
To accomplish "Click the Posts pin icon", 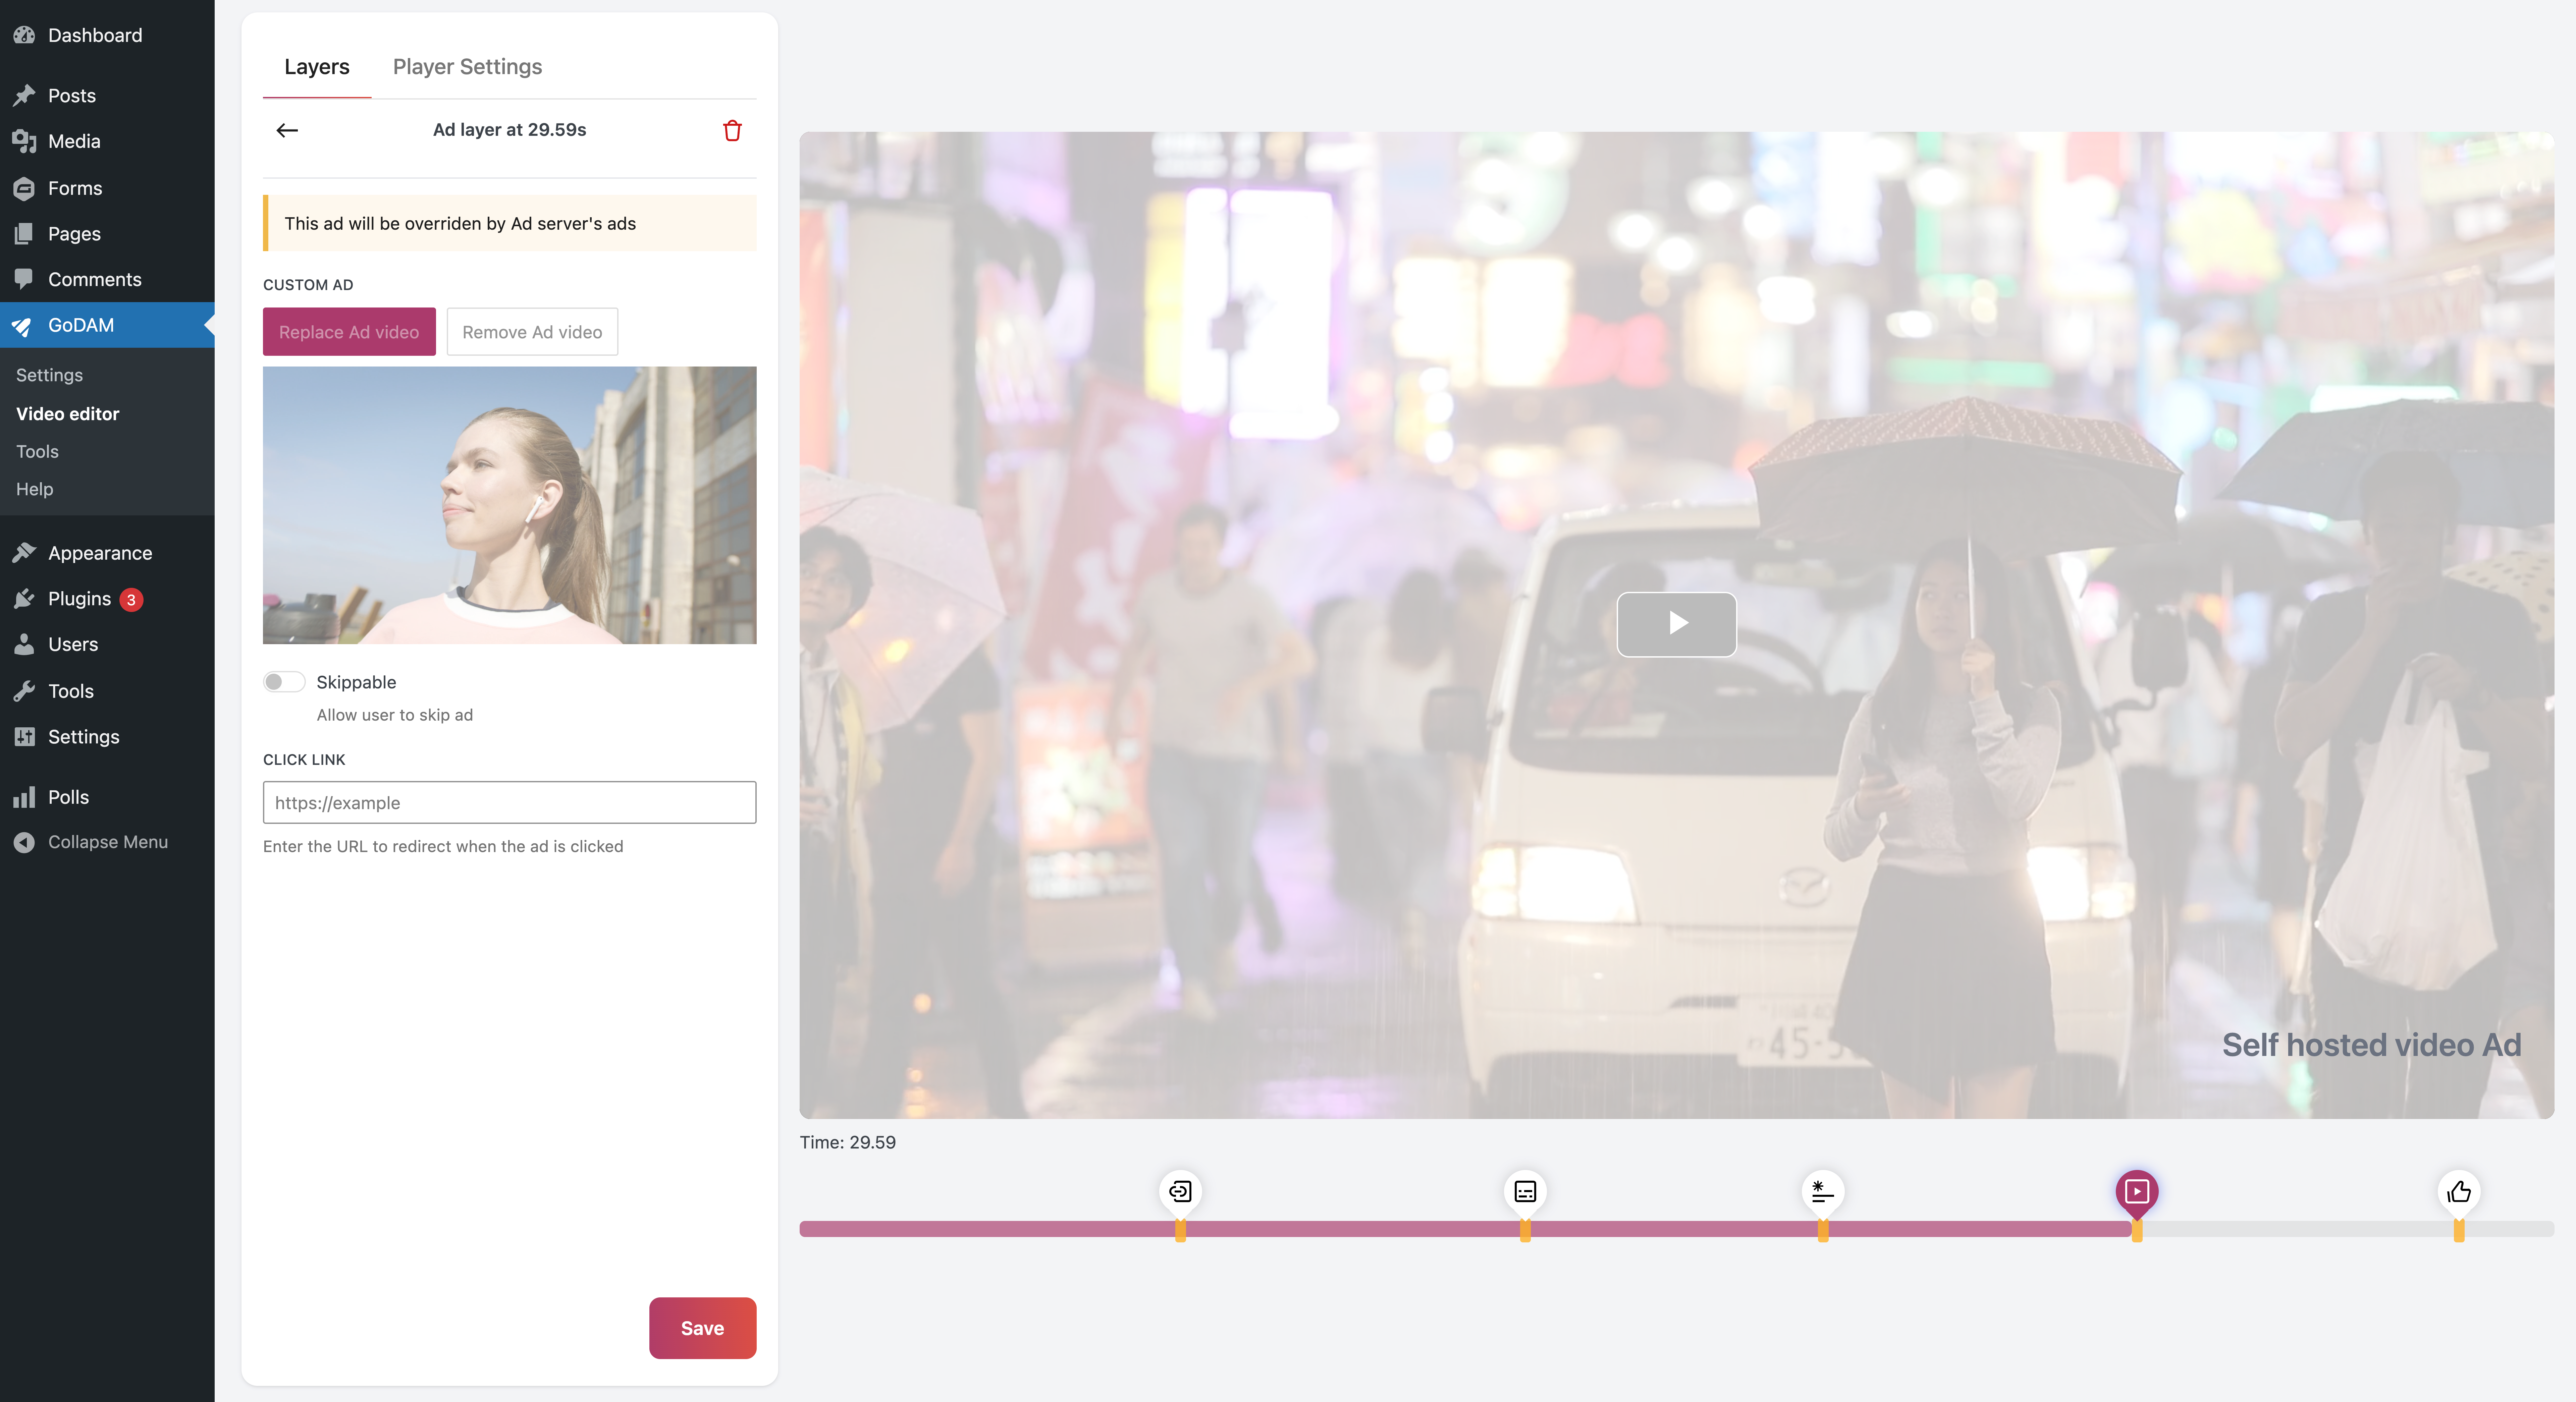I will coord(24,95).
